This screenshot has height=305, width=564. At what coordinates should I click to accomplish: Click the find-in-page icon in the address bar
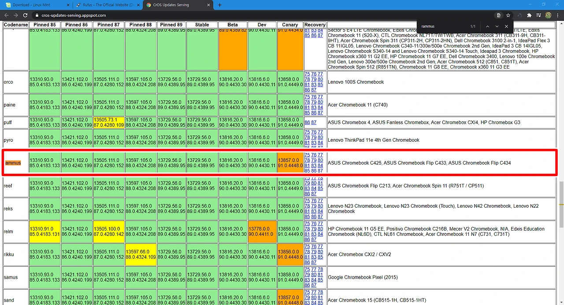tap(498, 15)
